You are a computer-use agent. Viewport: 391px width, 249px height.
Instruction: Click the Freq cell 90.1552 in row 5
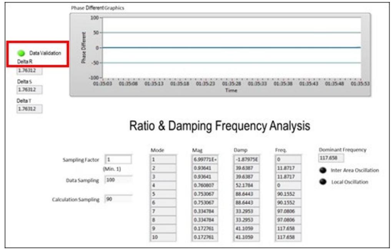288,194
